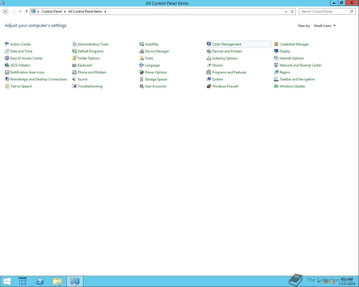Click the Sound speaker icon
The height and width of the screenshot is (287, 359).
click(x=74, y=79)
